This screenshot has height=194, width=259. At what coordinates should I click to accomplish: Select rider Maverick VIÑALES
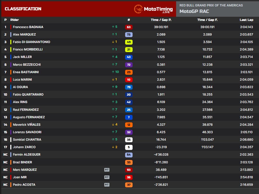click(x=27, y=125)
